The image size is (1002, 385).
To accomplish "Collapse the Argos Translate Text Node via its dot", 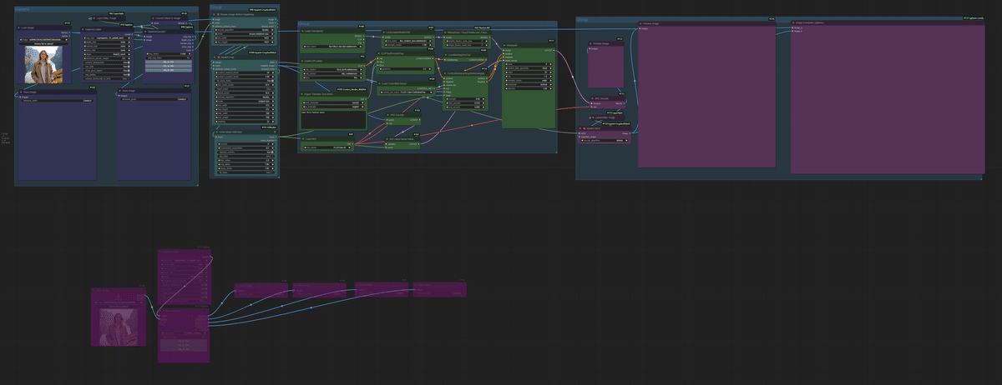I will pos(302,94).
